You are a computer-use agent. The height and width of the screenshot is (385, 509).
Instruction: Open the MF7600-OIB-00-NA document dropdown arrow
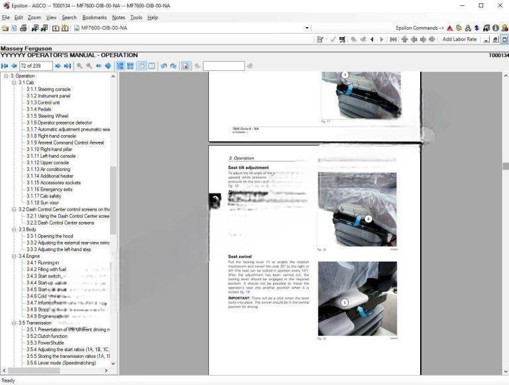point(307,28)
